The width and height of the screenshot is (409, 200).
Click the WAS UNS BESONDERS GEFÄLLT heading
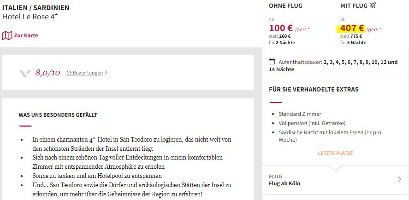point(58,114)
